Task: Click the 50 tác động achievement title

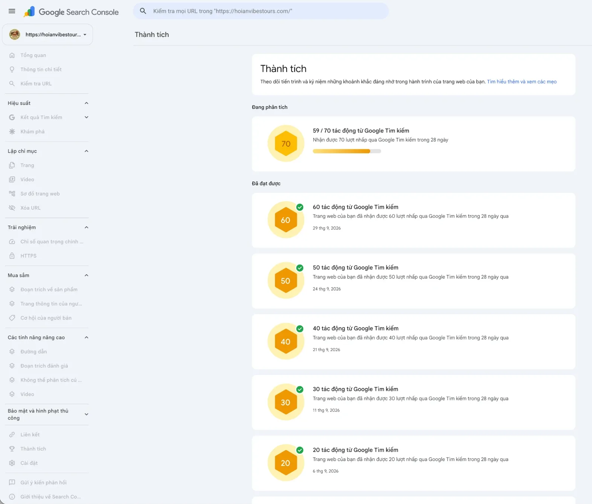Action: point(356,267)
